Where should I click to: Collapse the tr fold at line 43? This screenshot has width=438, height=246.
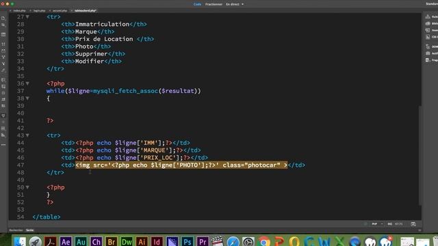[x=27, y=135]
